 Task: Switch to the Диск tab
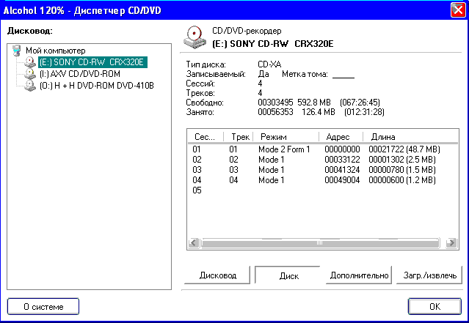[x=288, y=276]
